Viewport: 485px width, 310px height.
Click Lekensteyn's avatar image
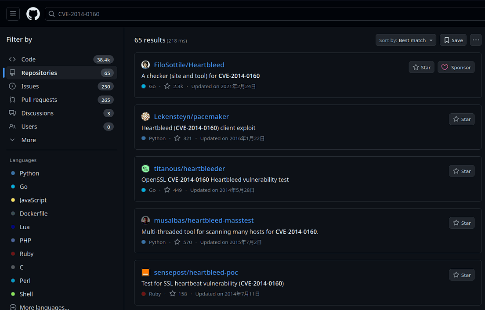[146, 116]
